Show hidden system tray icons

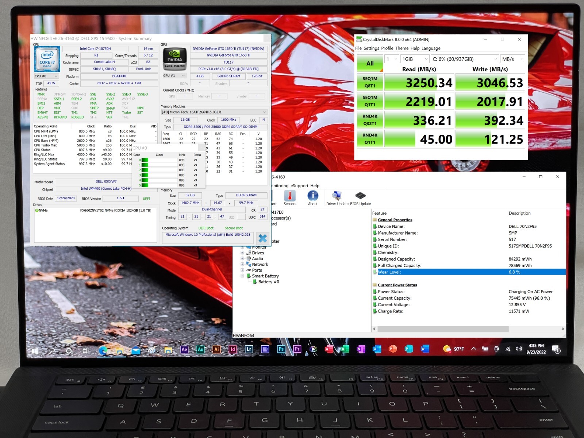click(x=473, y=349)
